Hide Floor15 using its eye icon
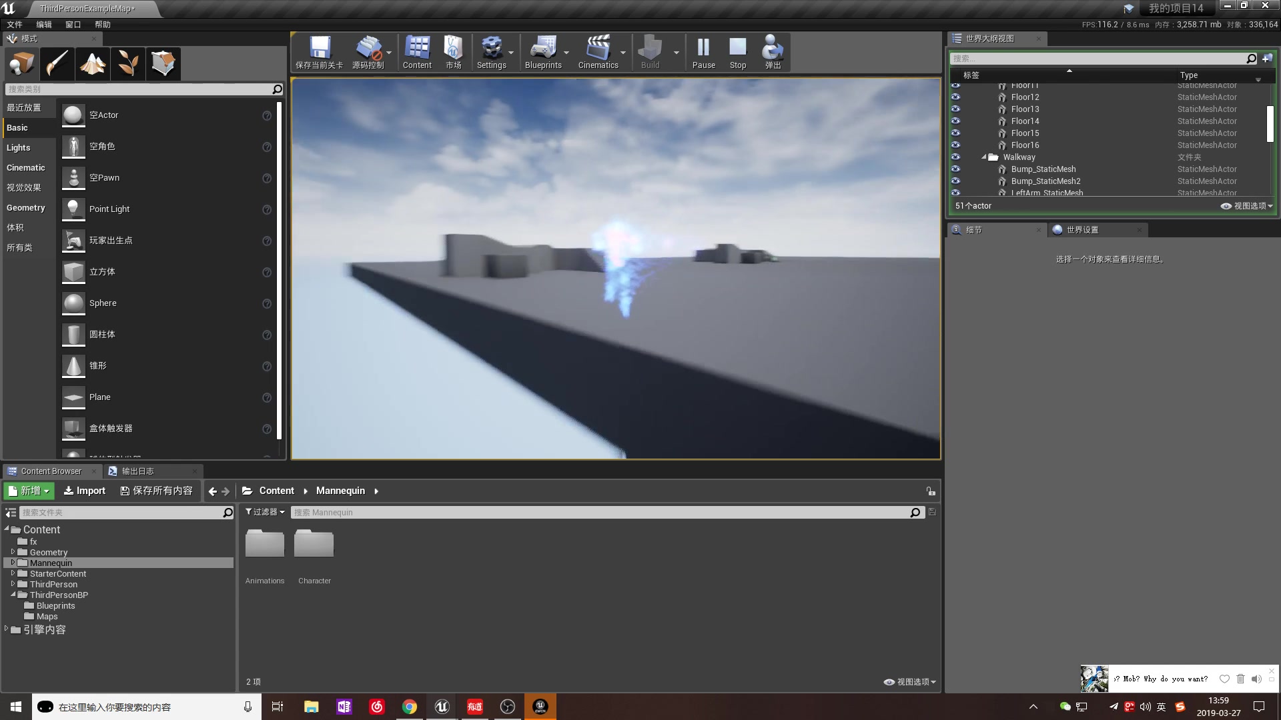This screenshot has width=1281, height=720. tap(956, 133)
